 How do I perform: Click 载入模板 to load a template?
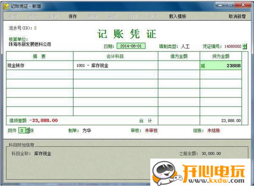(178, 16)
